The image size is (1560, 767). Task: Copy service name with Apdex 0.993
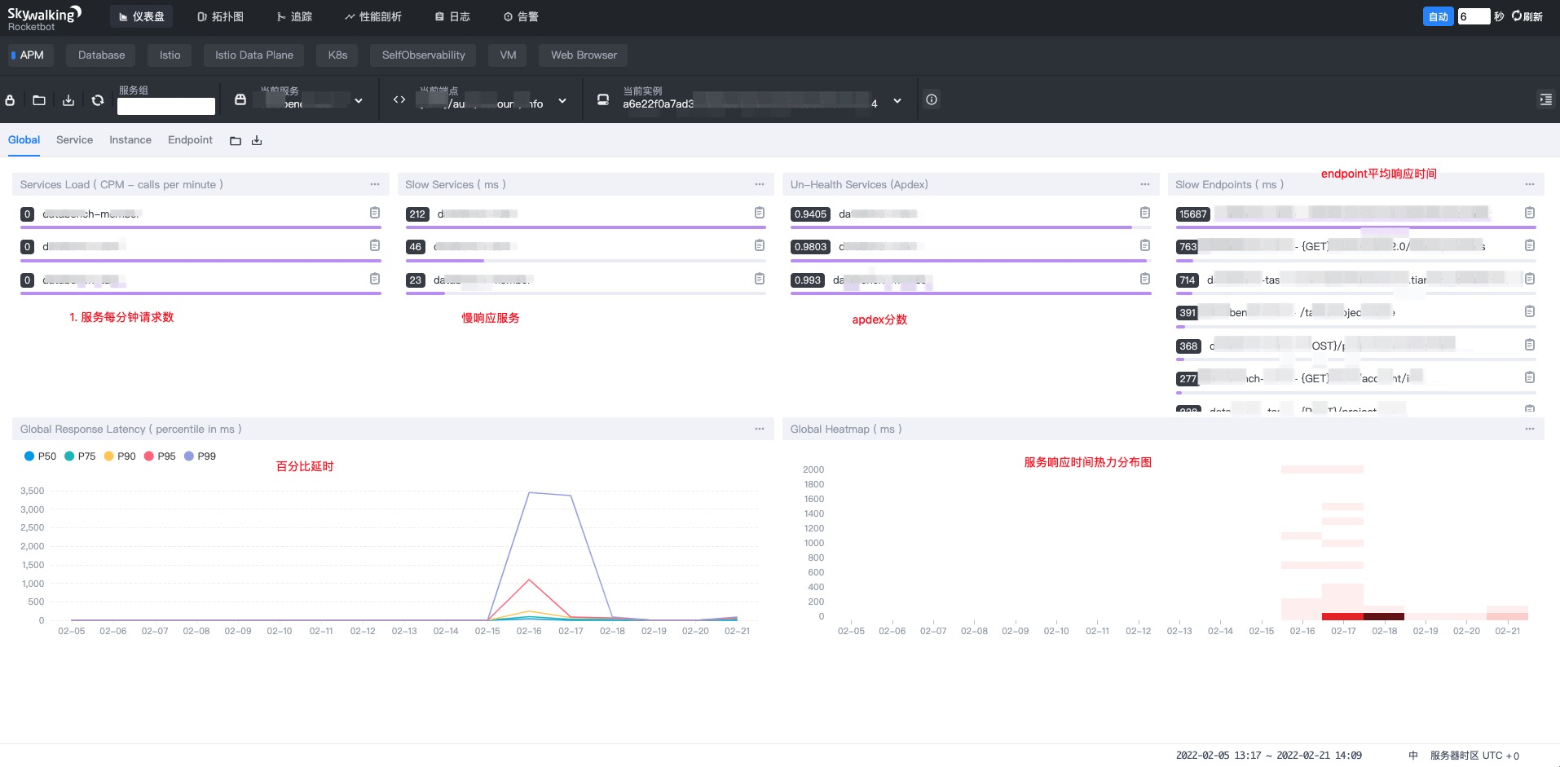(x=1145, y=279)
